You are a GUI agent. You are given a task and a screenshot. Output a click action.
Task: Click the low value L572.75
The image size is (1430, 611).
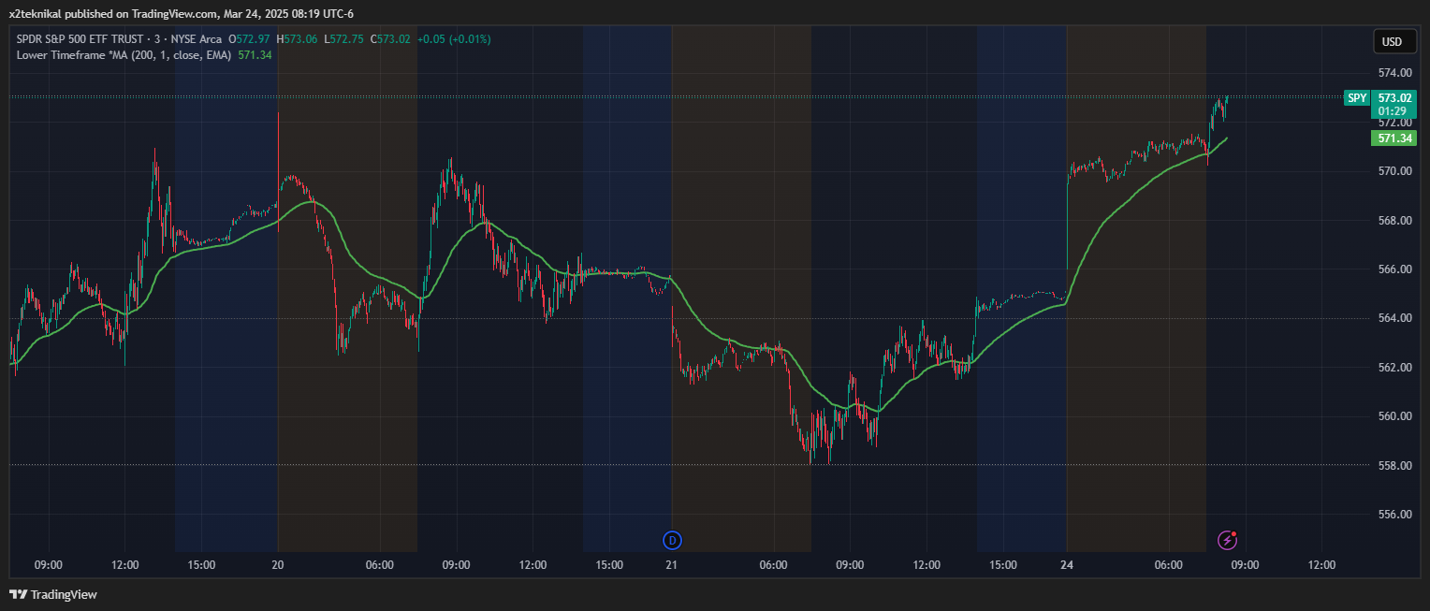[x=344, y=39]
